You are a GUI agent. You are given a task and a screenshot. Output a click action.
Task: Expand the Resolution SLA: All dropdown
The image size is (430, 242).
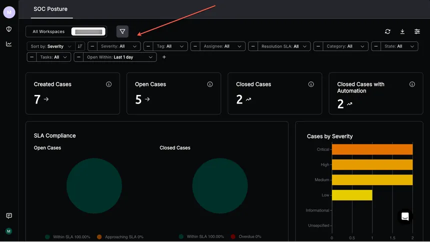[284, 46]
